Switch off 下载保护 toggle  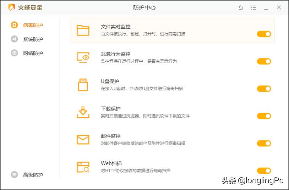(264, 116)
